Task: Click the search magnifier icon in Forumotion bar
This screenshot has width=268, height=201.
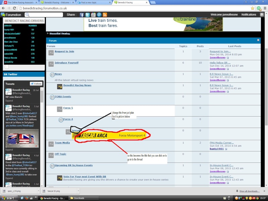Action: coord(27,15)
